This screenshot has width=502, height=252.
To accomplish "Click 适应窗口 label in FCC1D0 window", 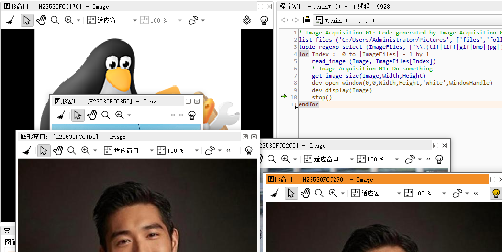I will (126, 151).
